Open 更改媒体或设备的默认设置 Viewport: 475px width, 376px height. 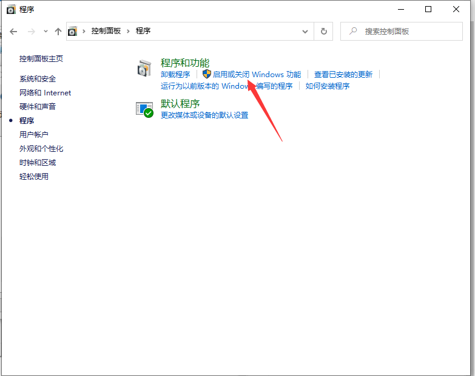tap(204, 115)
